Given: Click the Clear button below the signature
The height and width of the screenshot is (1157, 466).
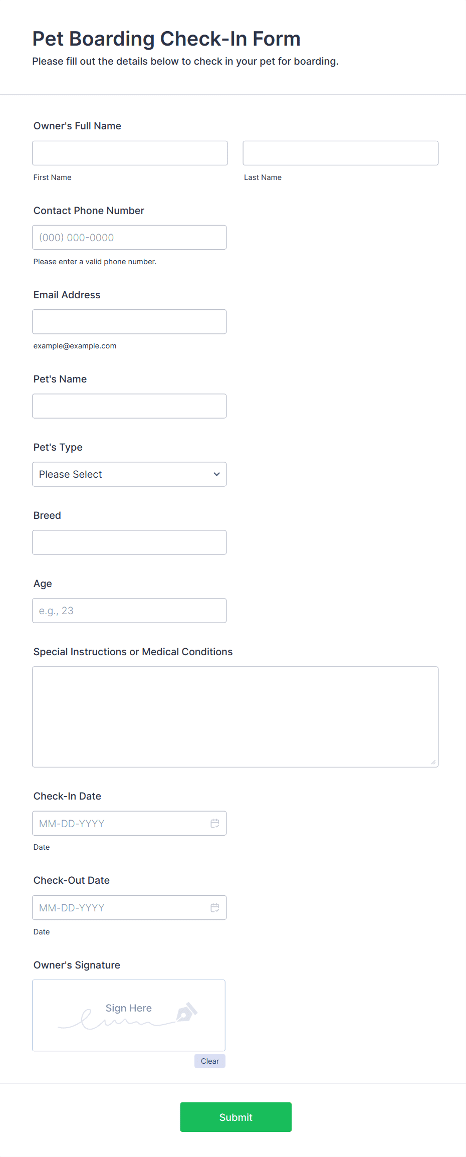Looking at the screenshot, I should click(x=209, y=1061).
